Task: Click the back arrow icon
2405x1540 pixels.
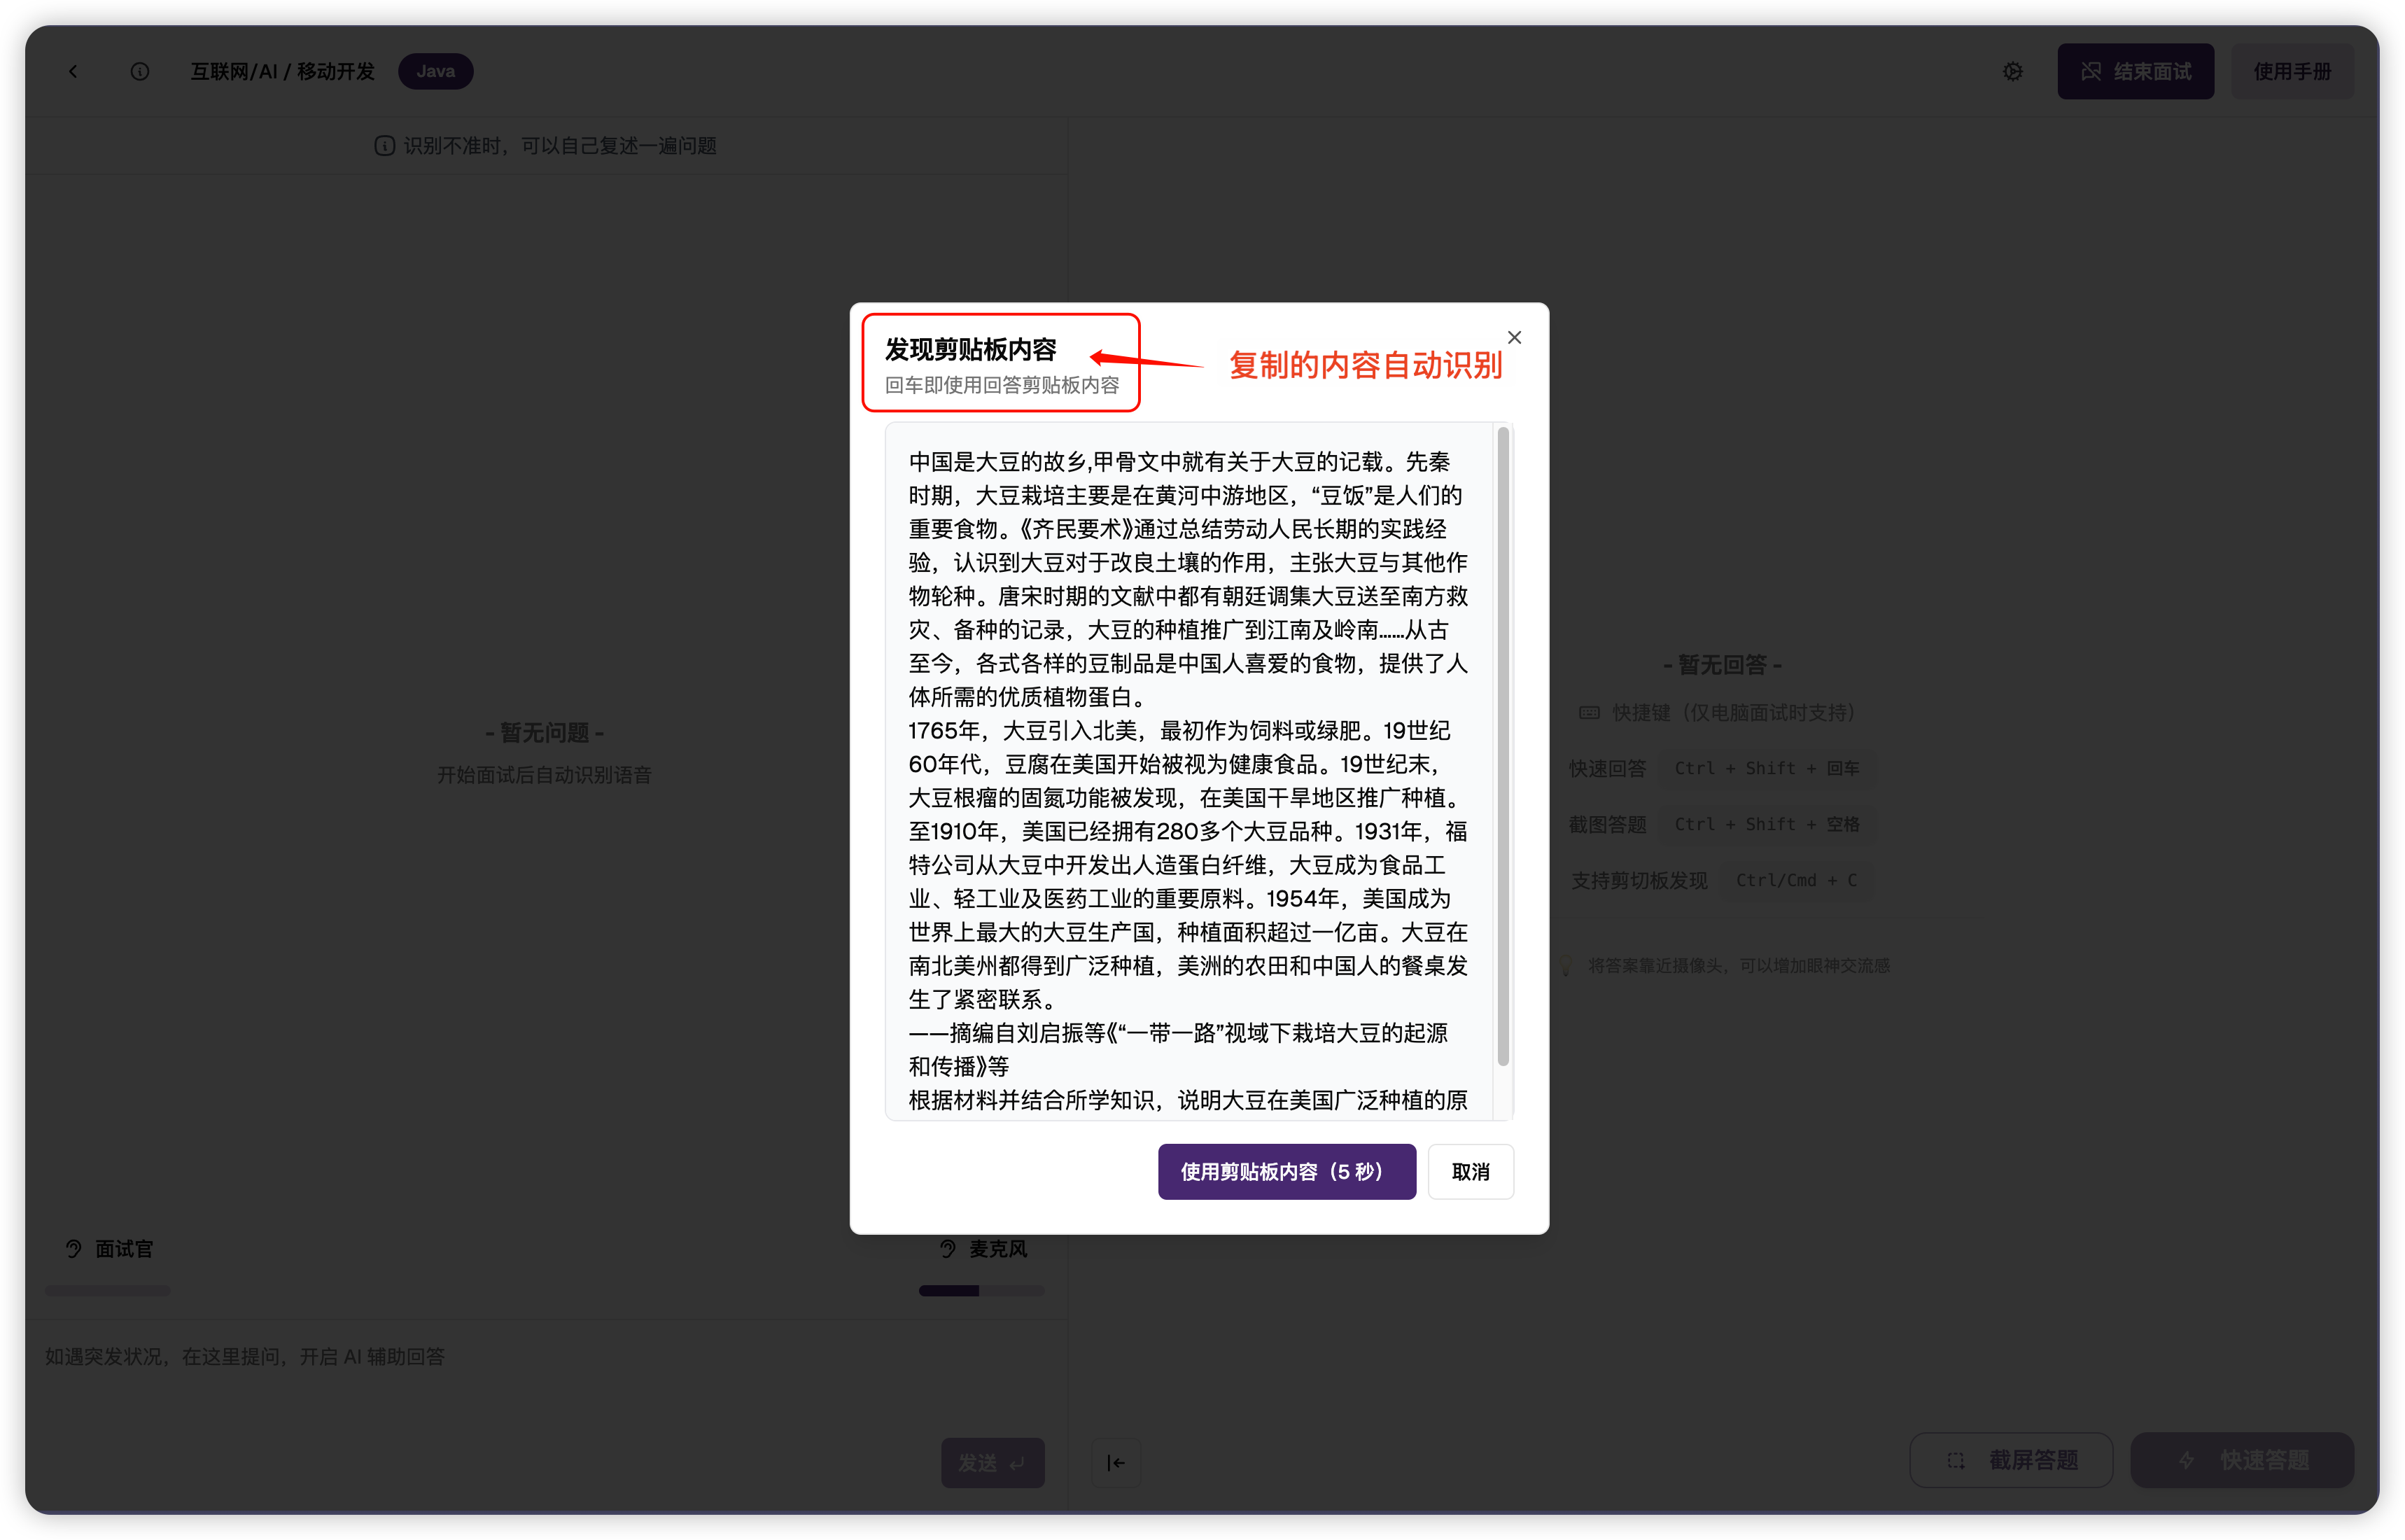Action: [73, 71]
